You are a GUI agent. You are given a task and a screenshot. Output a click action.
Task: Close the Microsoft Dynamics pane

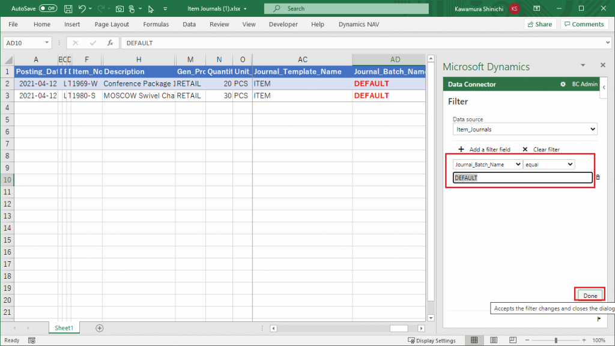point(603,65)
